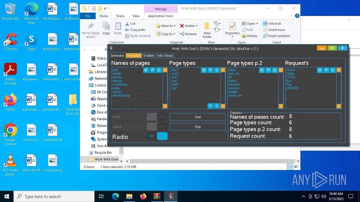Click the D button in Request's list

(320, 70)
